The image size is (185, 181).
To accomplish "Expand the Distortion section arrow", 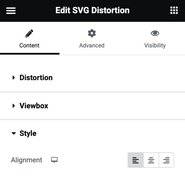I will pyautogui.click(x=14, y=78).
